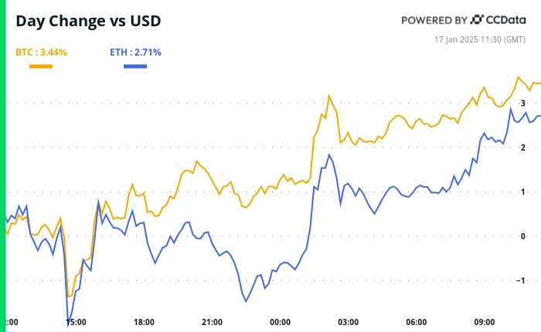Toggle the ETH : 2.71% legend label
This screenshot has width=541, height=332.
tap(135, 53)
